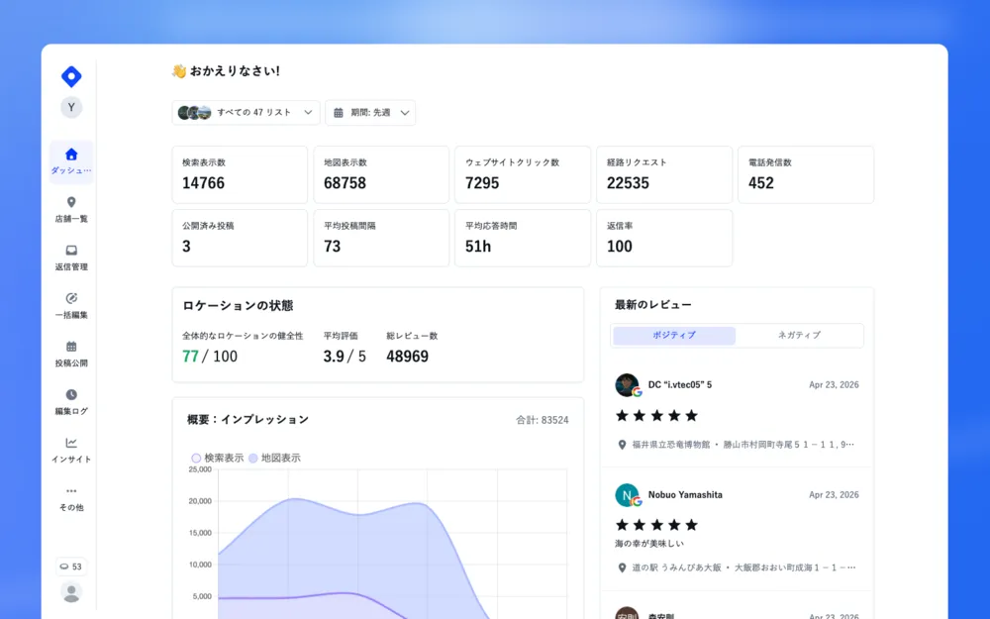Toggle 地図表示 legend series
The image size is (990, 619).
coord(274,458)
